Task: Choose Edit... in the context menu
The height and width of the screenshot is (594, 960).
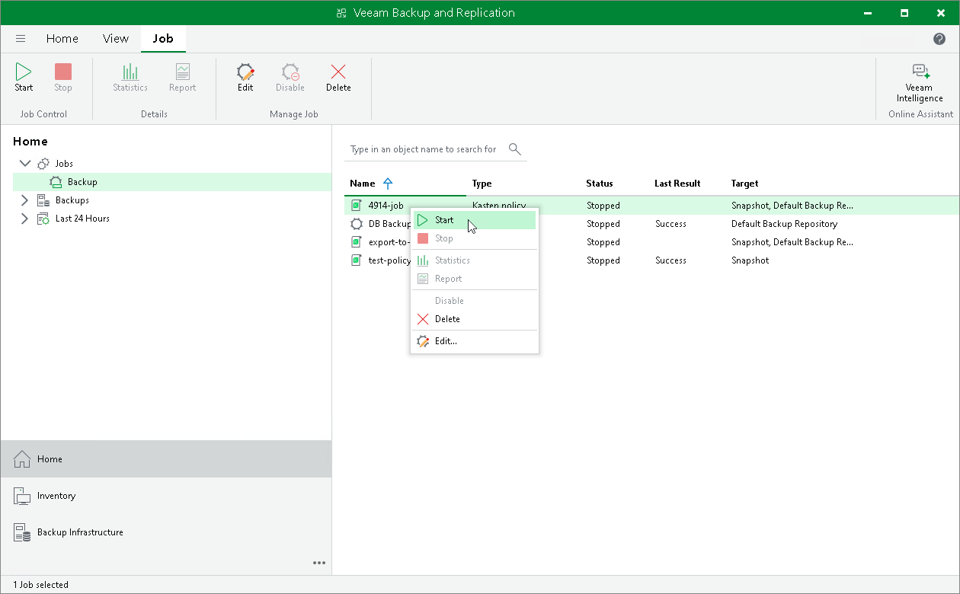Action: pos(474,341)
